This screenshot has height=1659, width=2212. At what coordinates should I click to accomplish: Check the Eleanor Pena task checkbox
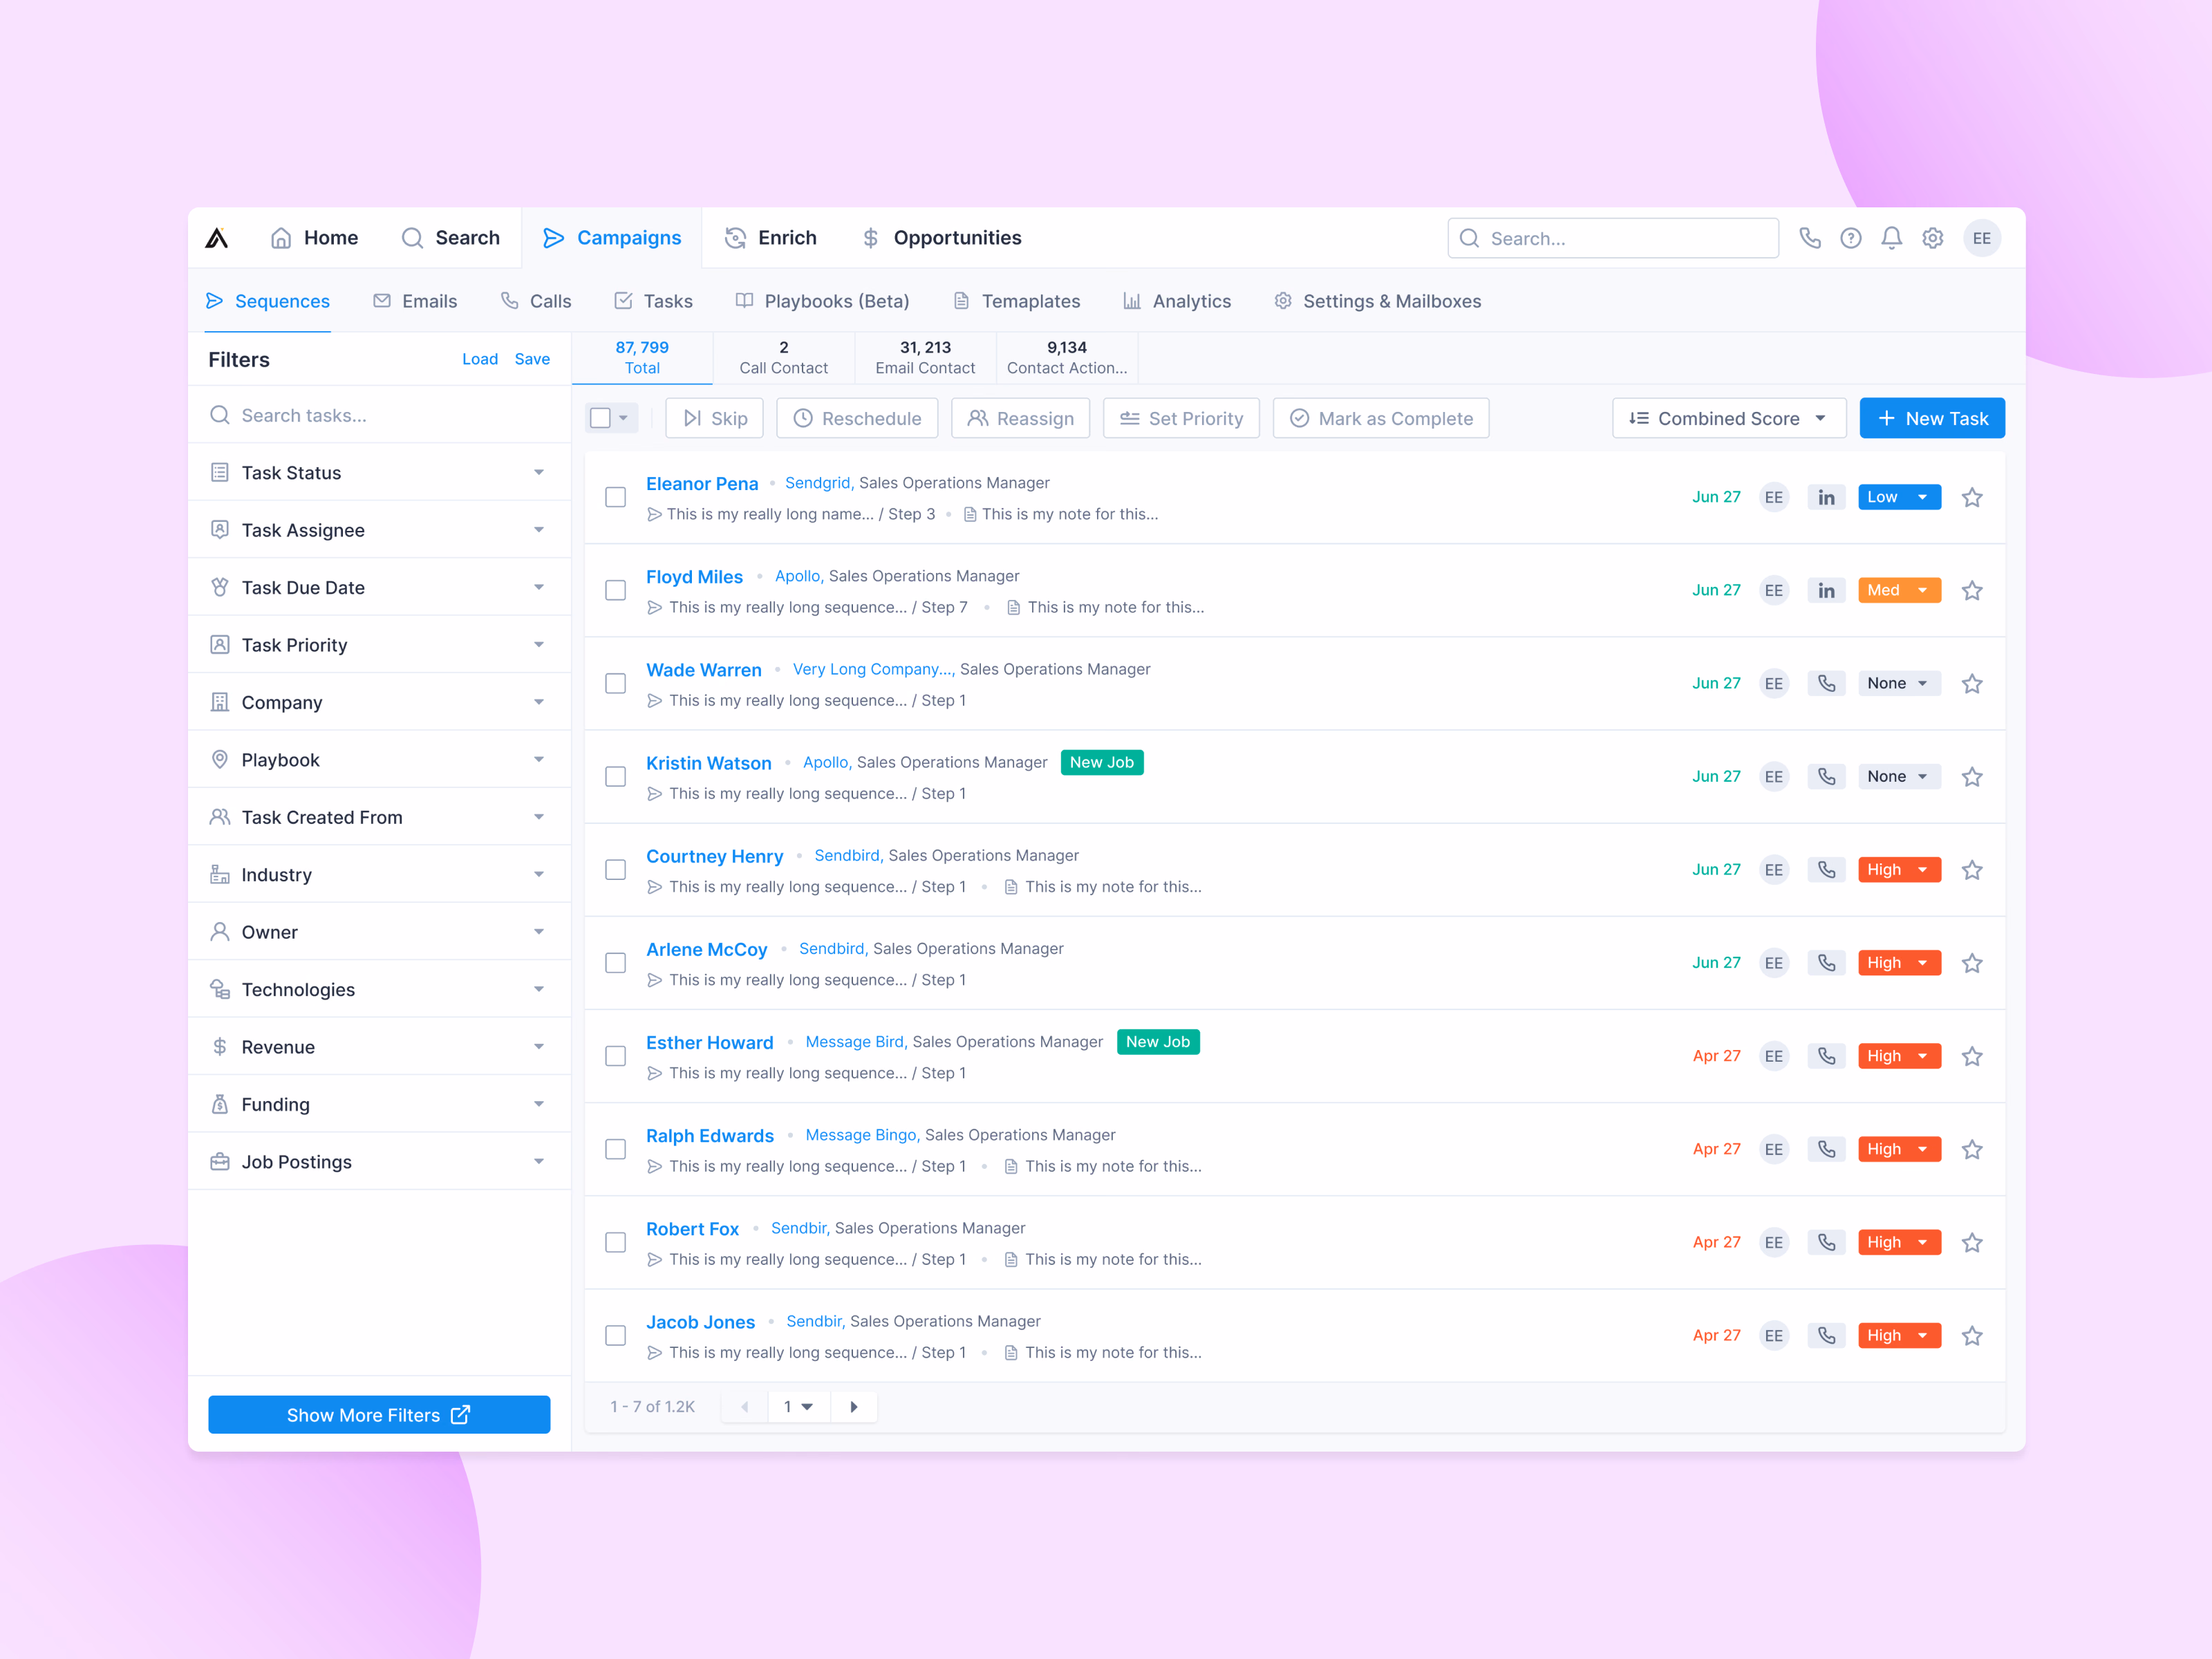(615, 497)
